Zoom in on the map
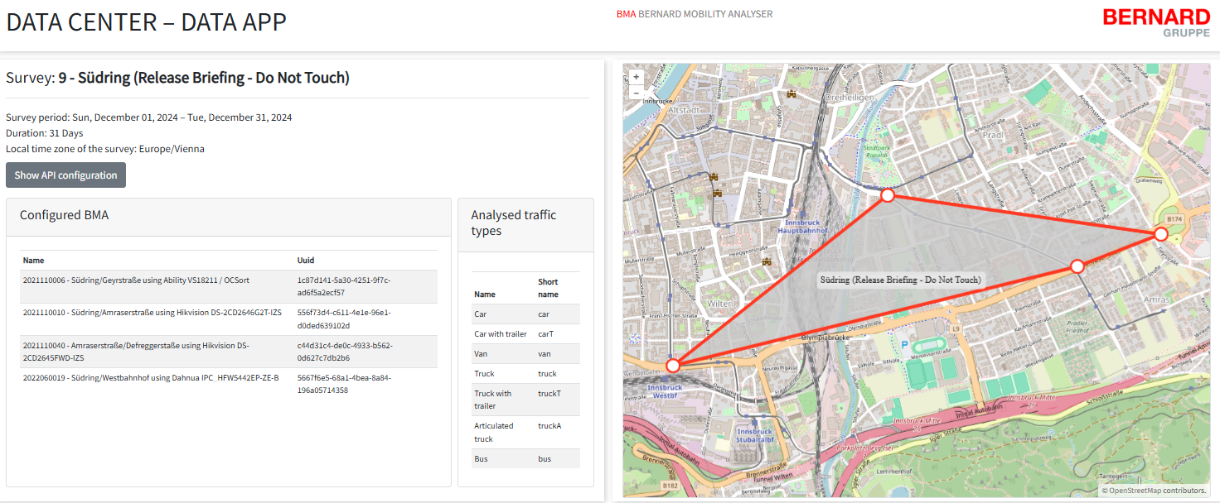Viewport: 1220px width, 503px height. point(637,77)
